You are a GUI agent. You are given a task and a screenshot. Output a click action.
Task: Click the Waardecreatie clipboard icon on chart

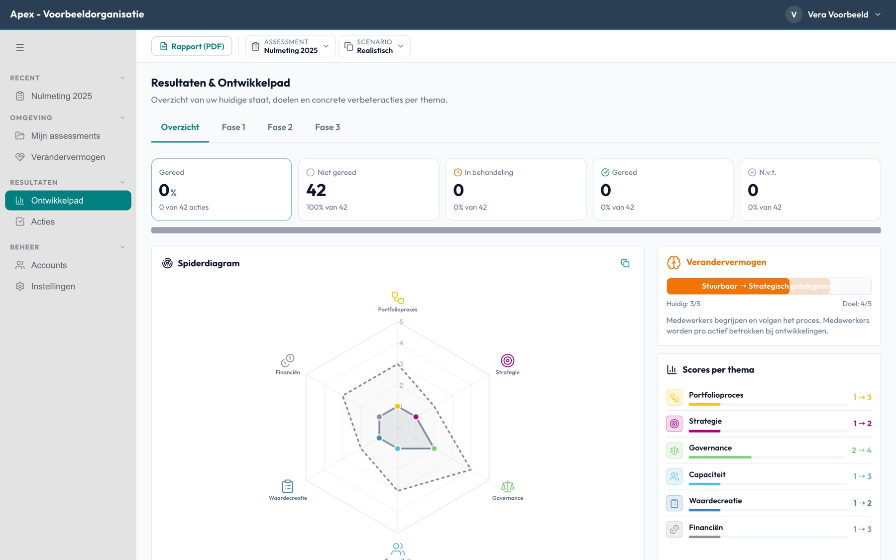(x=288, y=486)
